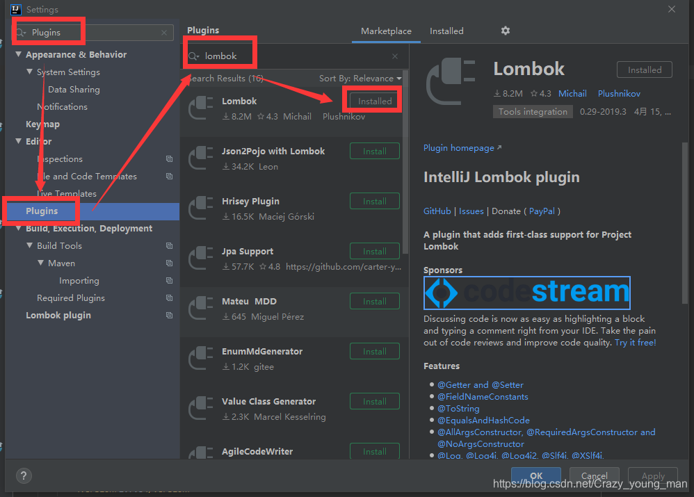Click the Jpa Support plugin icon

[201, 259]
